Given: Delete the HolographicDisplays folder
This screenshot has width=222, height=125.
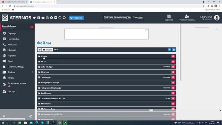Looking at the screenshot, I should point(173,83).
